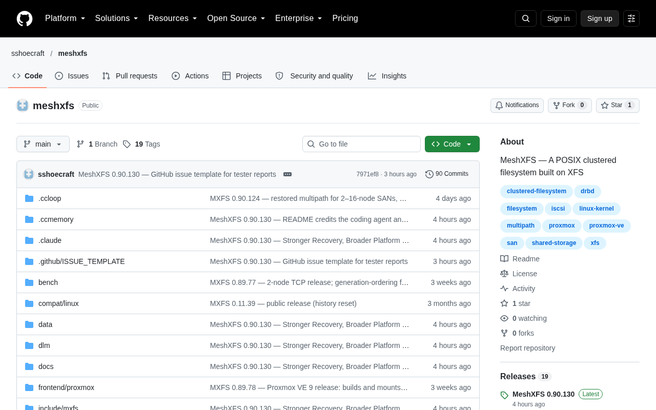Open the search magnifier button

[x=526, y=18]
